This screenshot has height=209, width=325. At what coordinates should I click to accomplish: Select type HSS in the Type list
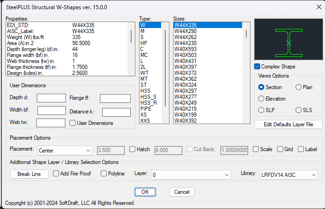click(x=151, y=91)
